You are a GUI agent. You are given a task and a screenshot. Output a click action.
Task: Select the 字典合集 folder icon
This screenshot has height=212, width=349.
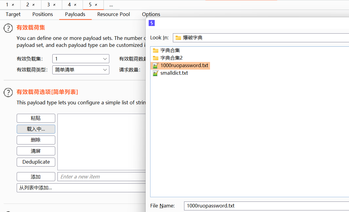(x=156, y=51)
